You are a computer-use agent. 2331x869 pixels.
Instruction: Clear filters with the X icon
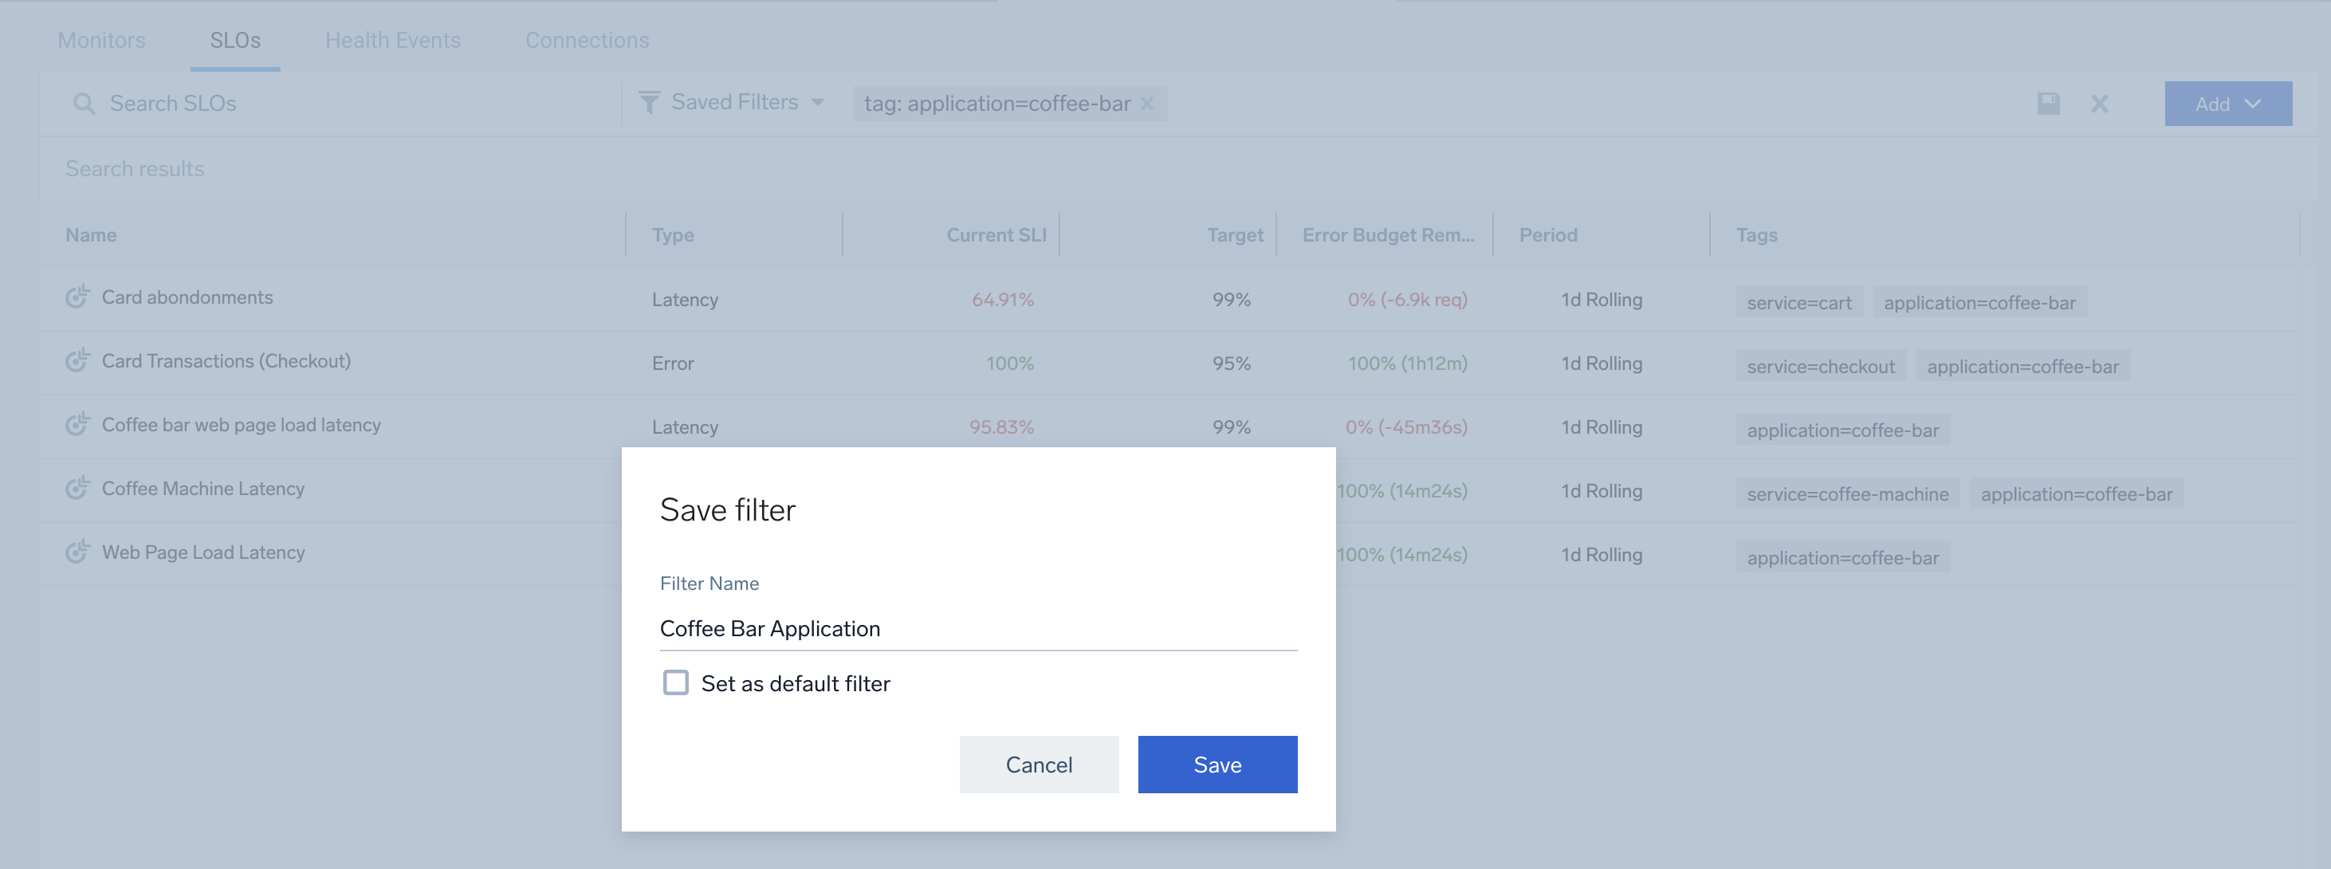[x=2099, y=104]
